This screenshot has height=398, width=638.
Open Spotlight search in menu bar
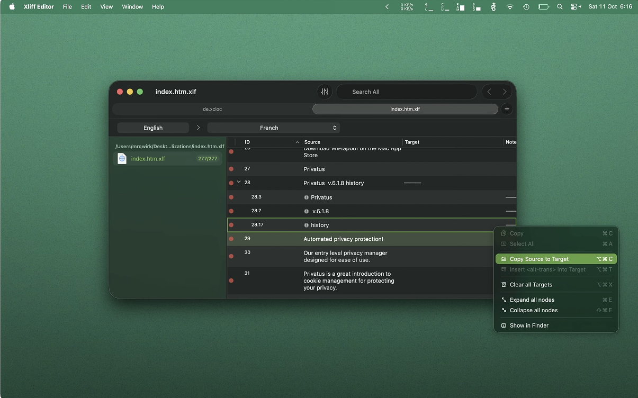560,7
